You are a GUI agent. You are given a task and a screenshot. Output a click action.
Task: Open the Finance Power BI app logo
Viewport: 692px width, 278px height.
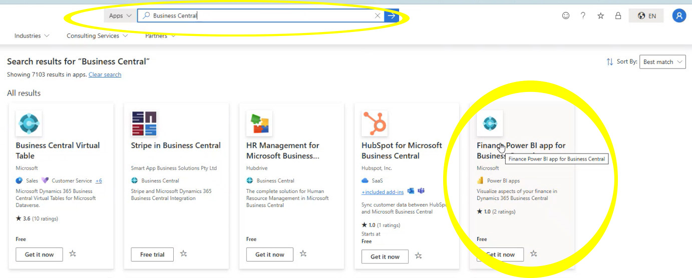point(490,123)
